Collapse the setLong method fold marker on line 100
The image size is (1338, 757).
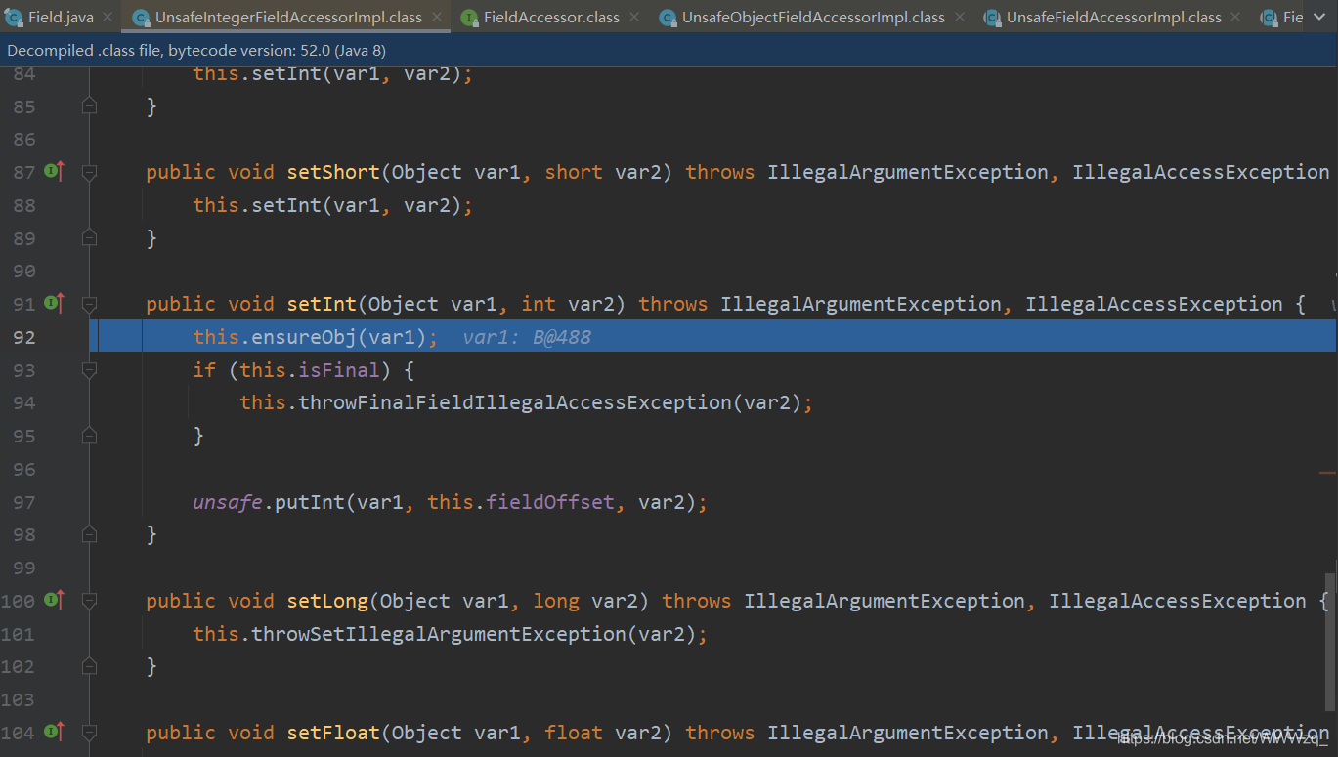(89, 601)
